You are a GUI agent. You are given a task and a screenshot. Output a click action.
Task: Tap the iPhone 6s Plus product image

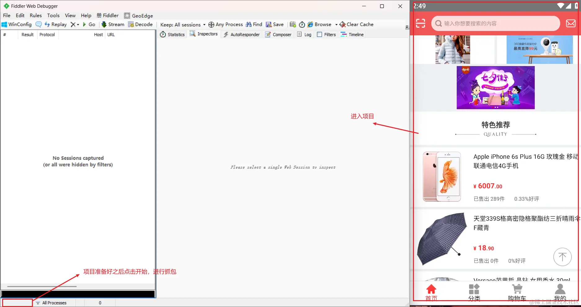tap(442, 176)
